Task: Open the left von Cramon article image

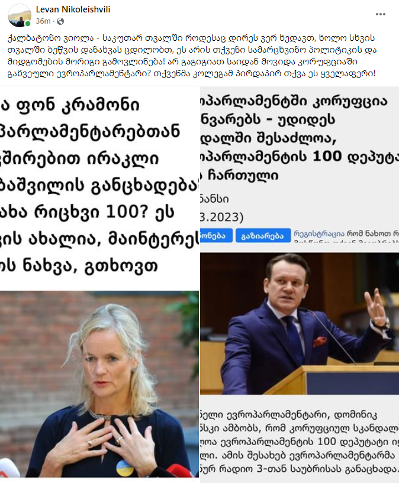Action: [99, 282]
